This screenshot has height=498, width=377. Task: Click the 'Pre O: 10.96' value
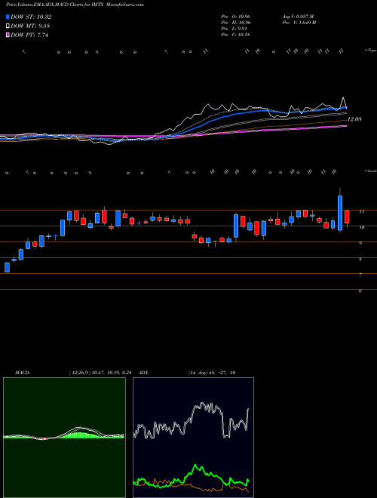click(x=235, y=17)
